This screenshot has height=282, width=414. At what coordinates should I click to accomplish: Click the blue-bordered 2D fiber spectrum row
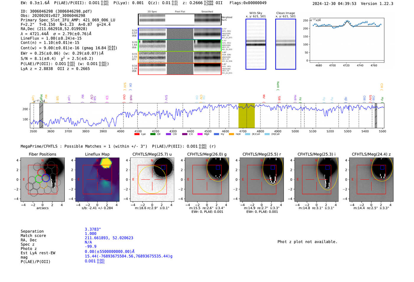[x=179, y=34]
